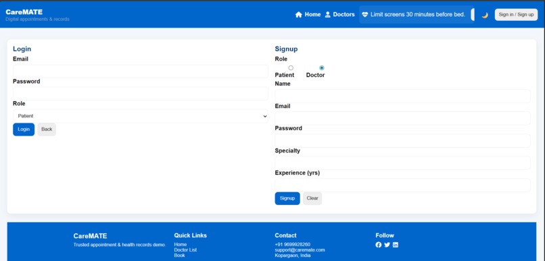Submit the blue Signup button
This screenshot has height=261, width=545.
[287, 198]
